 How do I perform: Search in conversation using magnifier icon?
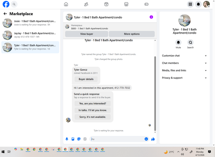(x=190, y=43)
